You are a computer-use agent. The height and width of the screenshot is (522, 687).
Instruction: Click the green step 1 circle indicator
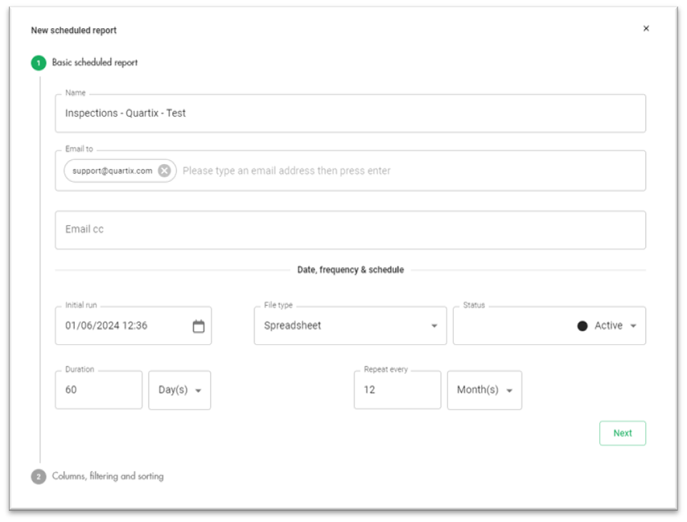tap(38, 62)
